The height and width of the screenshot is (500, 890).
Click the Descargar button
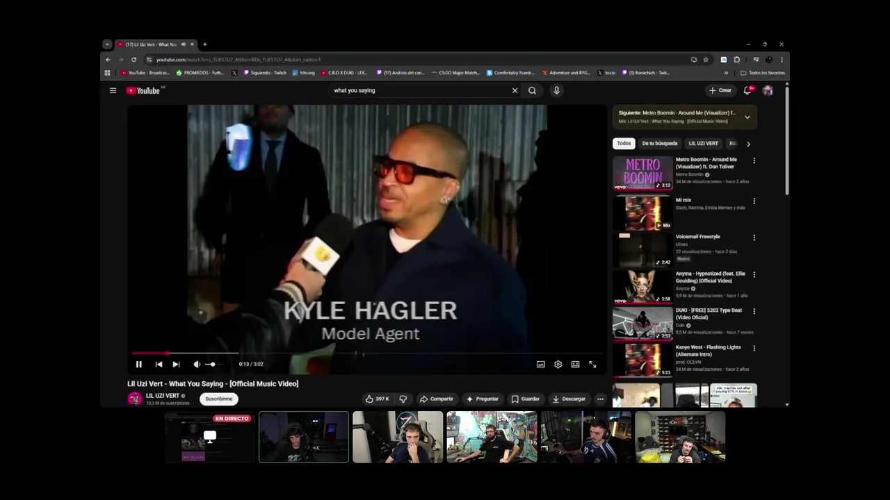click(569, 399)
